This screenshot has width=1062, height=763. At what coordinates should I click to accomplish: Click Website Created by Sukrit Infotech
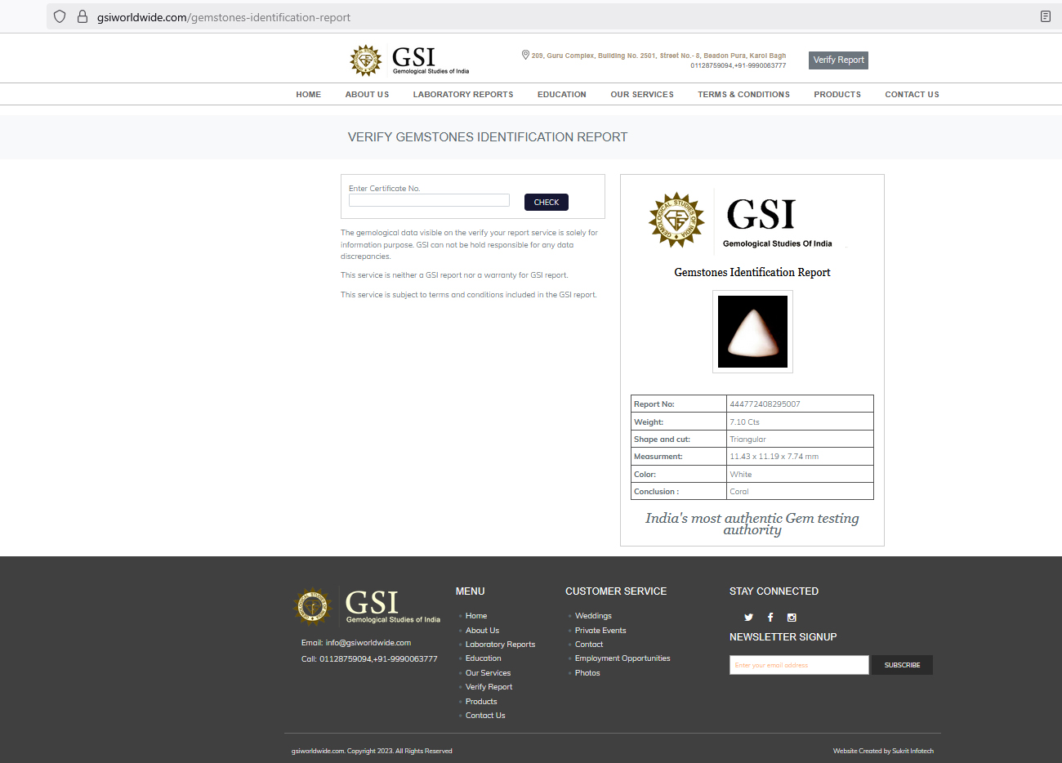(x=883, y=751)
